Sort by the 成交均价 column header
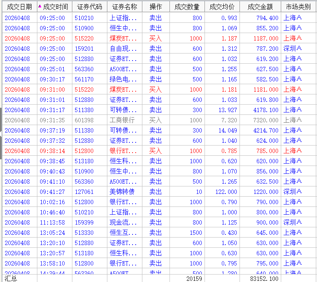 coord(222,7)
